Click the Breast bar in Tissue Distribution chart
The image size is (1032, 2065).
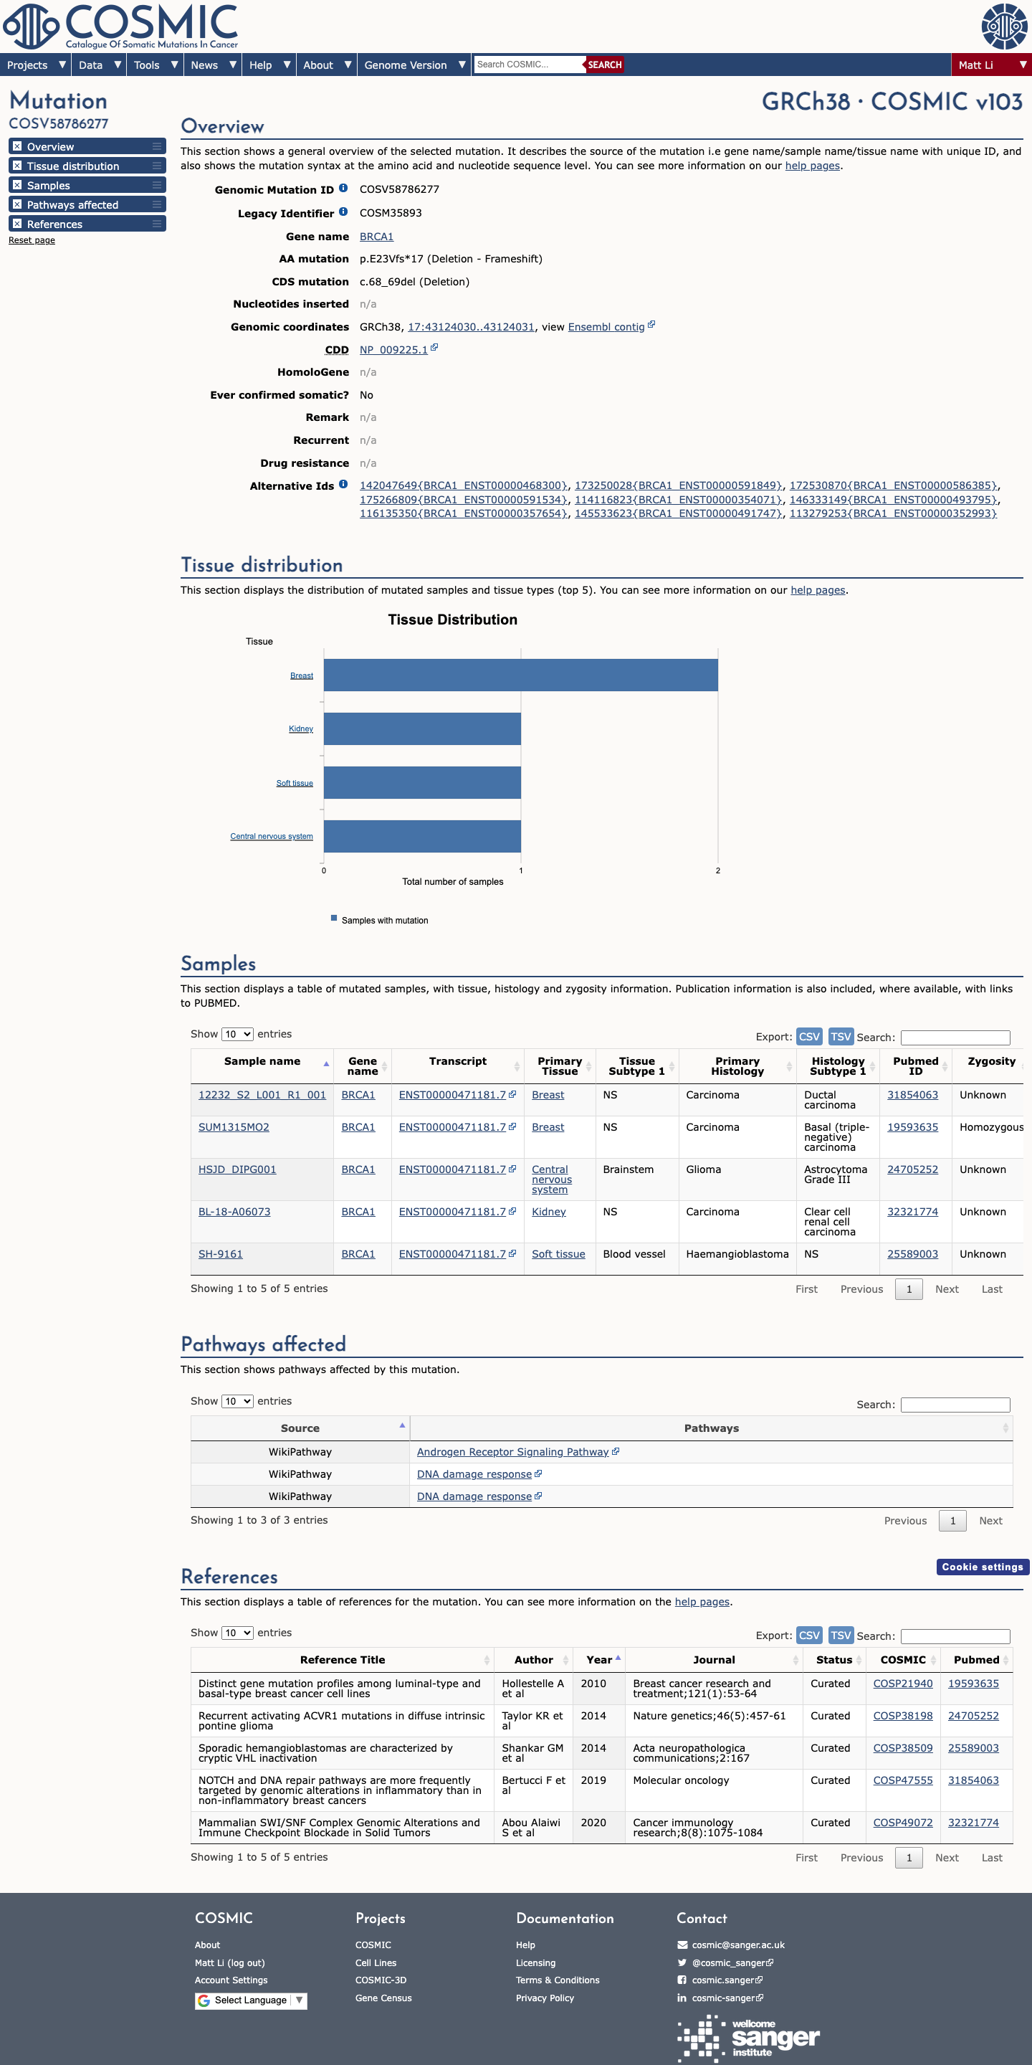coord(521,675)
